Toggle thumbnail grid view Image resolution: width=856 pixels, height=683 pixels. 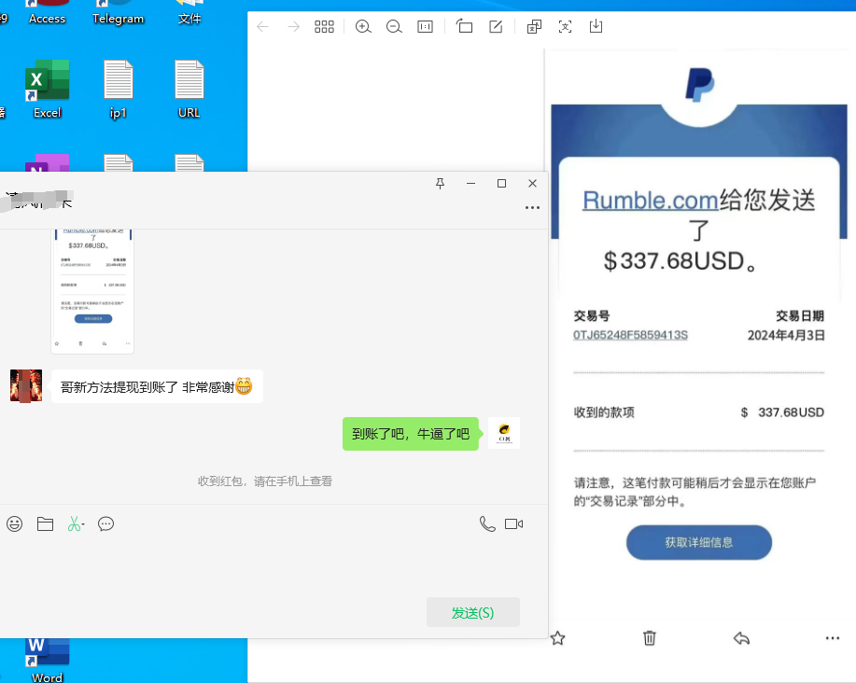click(324, 26)
